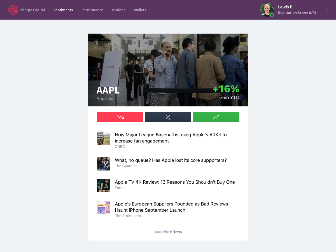The width and height of the screenshot is (336, 252).
Task: Click the dark shuffle neutral button
Action: 168,117
